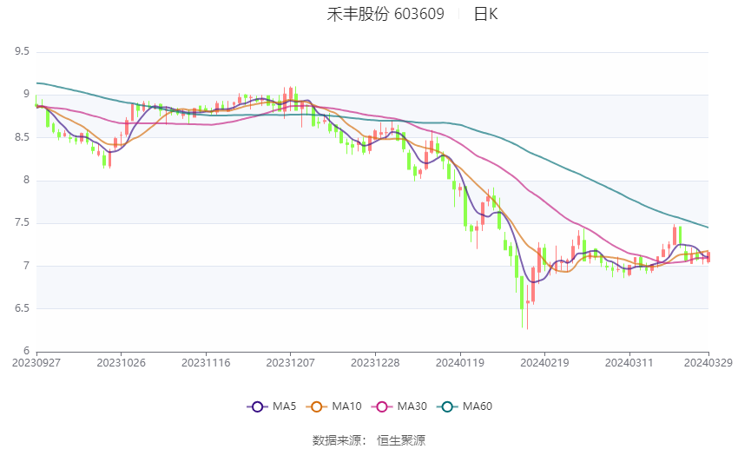Select the 20240219 date axis label

[544, 363]
